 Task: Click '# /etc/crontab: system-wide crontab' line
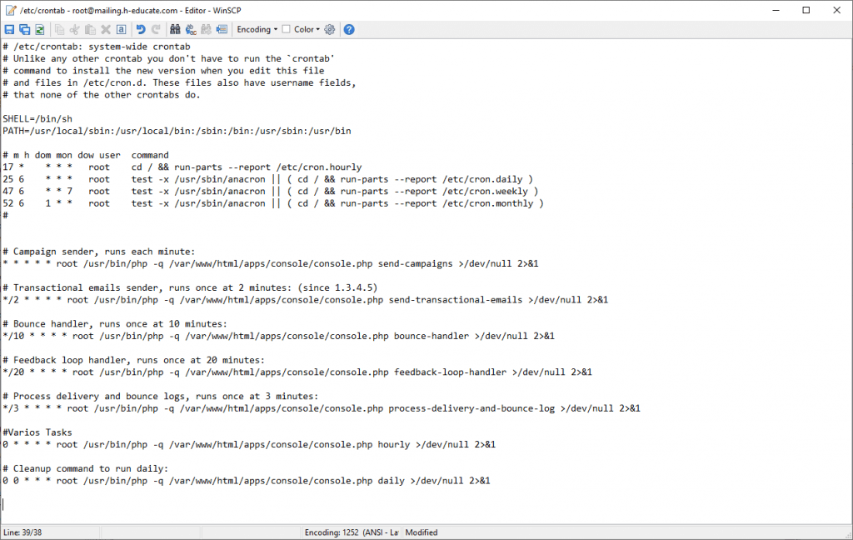[x=97, y=47]
